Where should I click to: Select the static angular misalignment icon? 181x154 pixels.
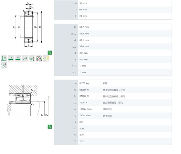25,58
